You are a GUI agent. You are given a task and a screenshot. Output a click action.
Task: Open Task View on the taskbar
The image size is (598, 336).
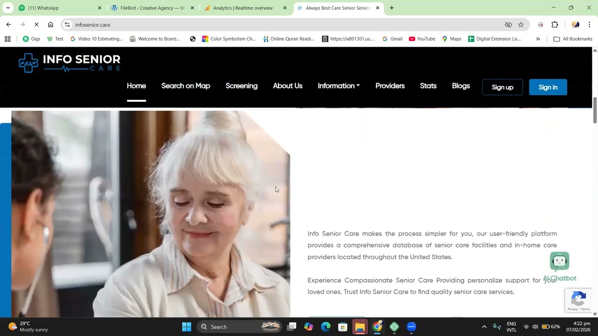[292, 327]
